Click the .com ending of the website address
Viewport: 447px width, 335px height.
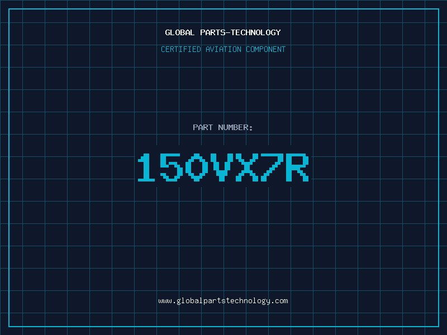coord(279,301)
